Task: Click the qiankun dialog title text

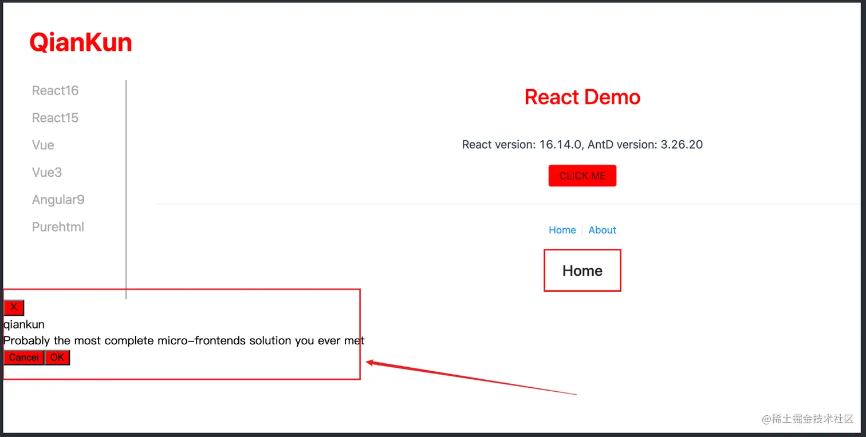Action: pos(24,324)
